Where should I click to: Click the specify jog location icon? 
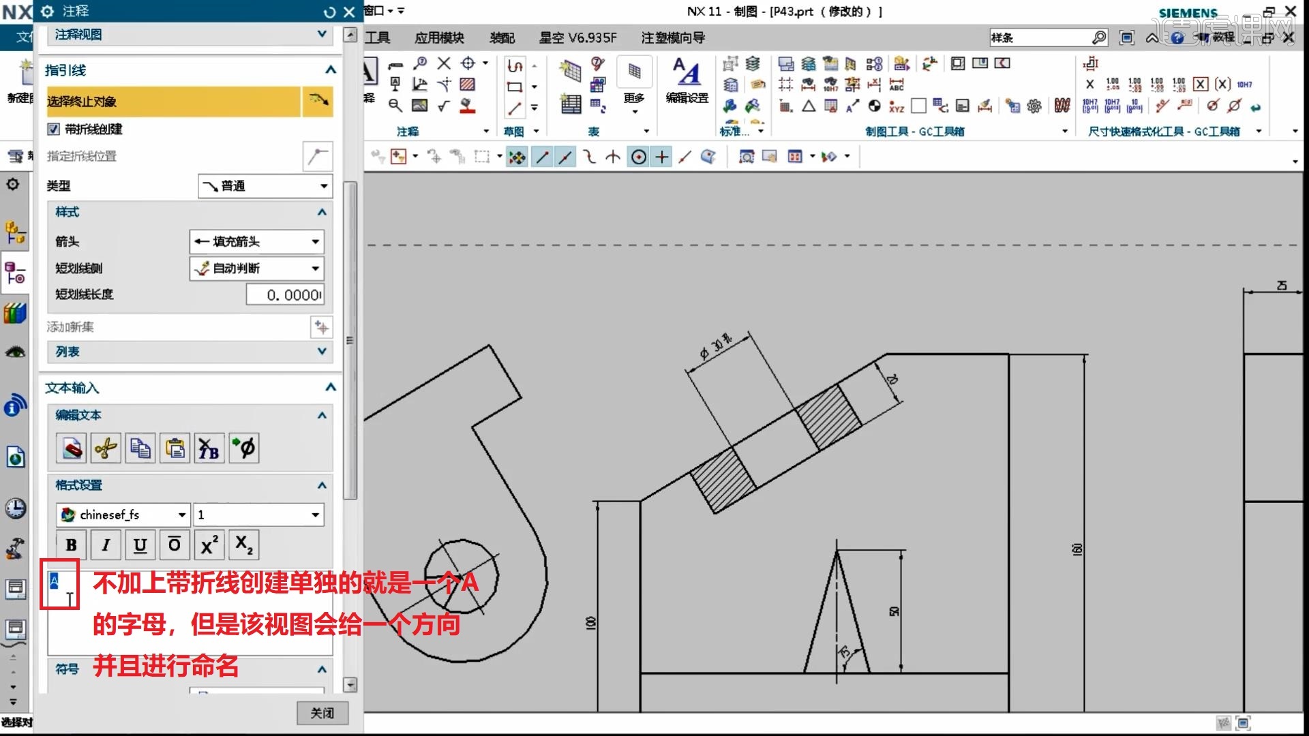pos(318,157)
